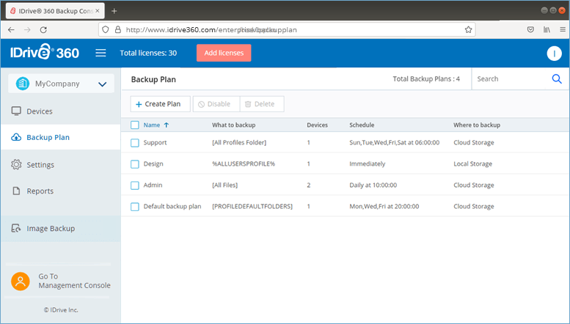Bookmark this page with the star icon
This screenshot has height=324, width=570.
(468, 29)
